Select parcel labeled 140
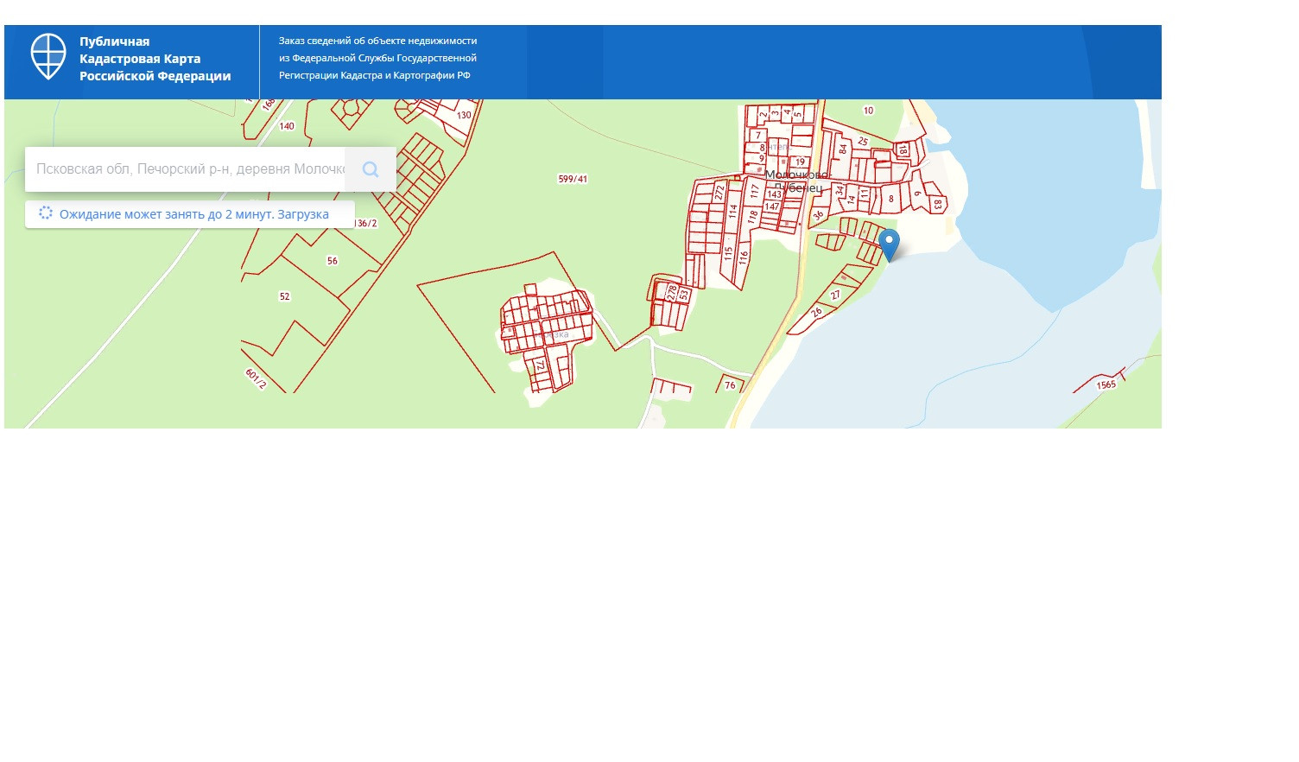 point(287,126)
